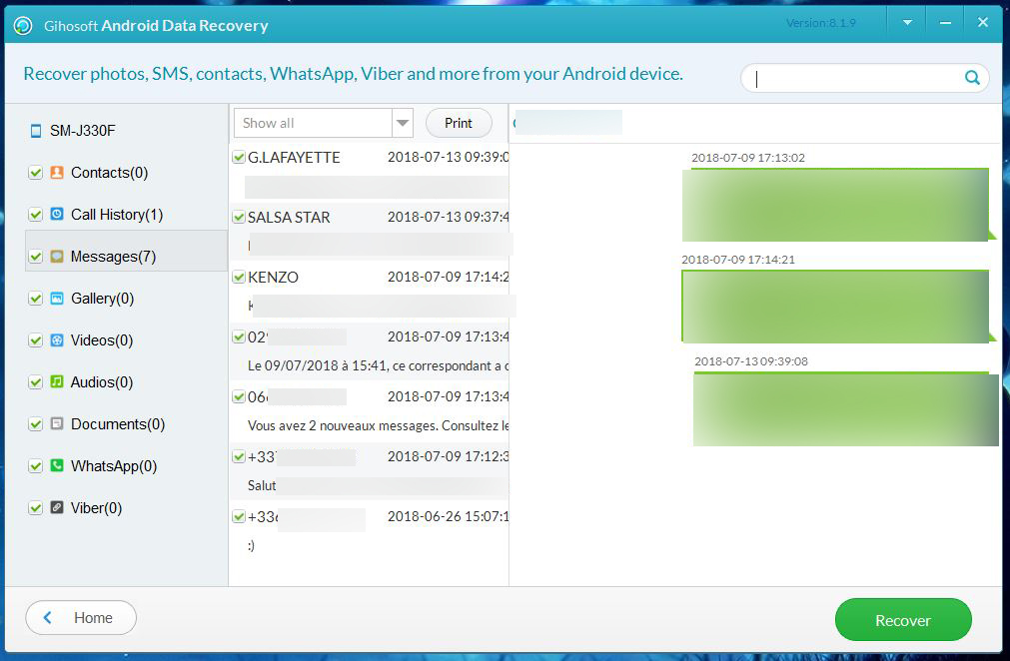The height and width of the screenshot is (661, 1010).
Task: Uncheck the Gallery(0) checkbox
Action: 35,299
